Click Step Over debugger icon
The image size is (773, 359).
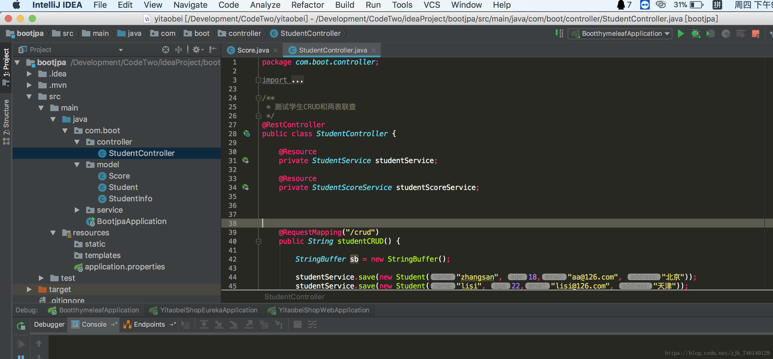pos(204,325)
